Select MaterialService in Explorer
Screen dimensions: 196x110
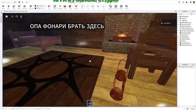click(x=187, y=23)
